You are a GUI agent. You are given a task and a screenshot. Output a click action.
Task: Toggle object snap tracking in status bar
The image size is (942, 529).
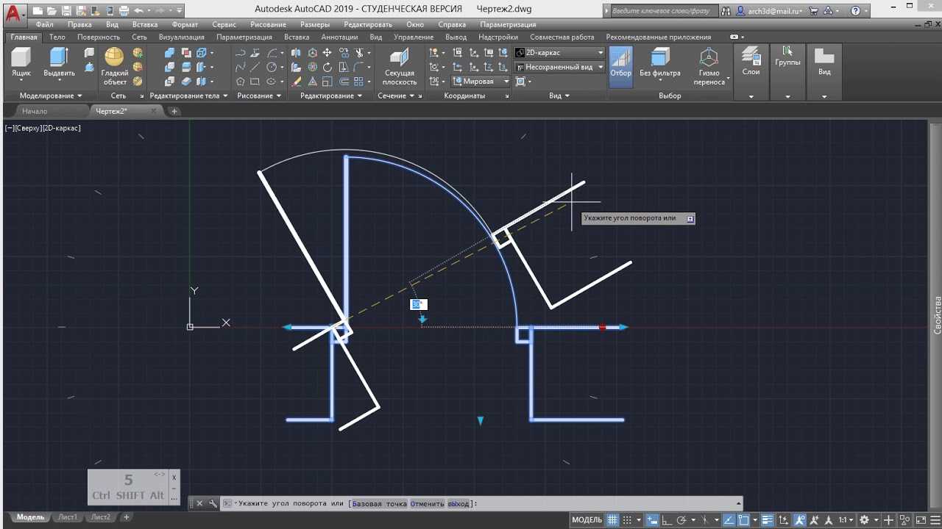click(729, 520)
